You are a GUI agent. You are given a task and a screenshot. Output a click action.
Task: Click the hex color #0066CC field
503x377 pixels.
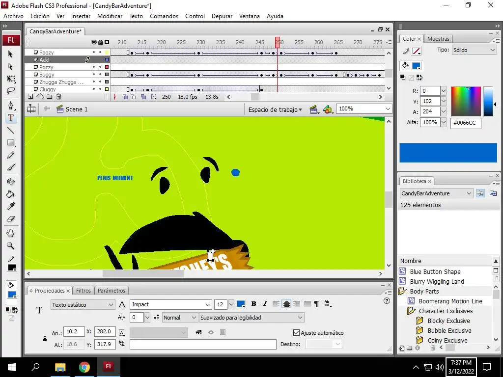point(466,123)
